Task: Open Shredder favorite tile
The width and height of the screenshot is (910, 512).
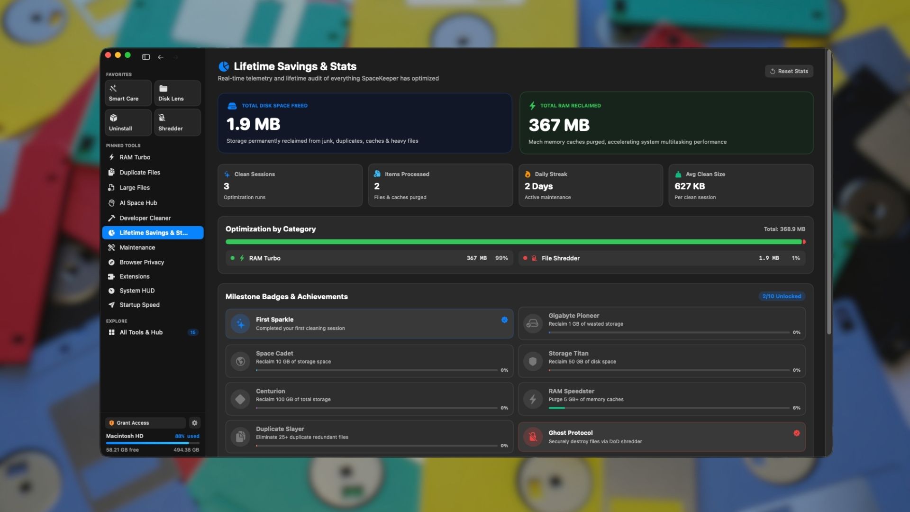Action: (177, 122)
